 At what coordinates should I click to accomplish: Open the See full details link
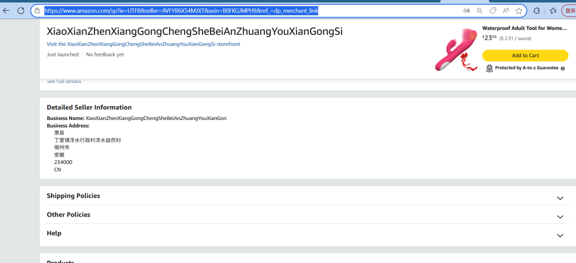64,81
